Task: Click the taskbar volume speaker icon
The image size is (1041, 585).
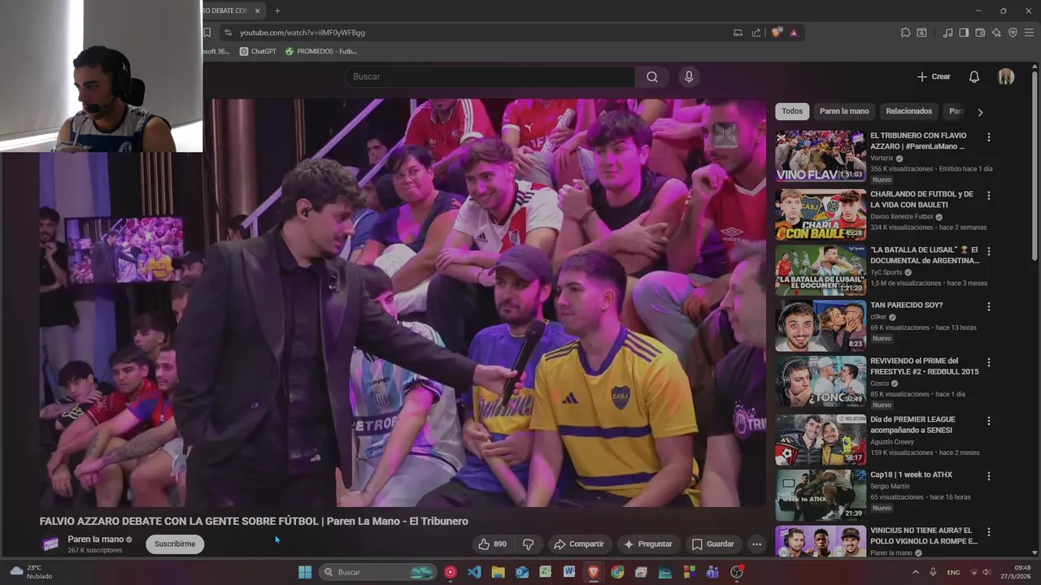Action: [x=987, y=572]
